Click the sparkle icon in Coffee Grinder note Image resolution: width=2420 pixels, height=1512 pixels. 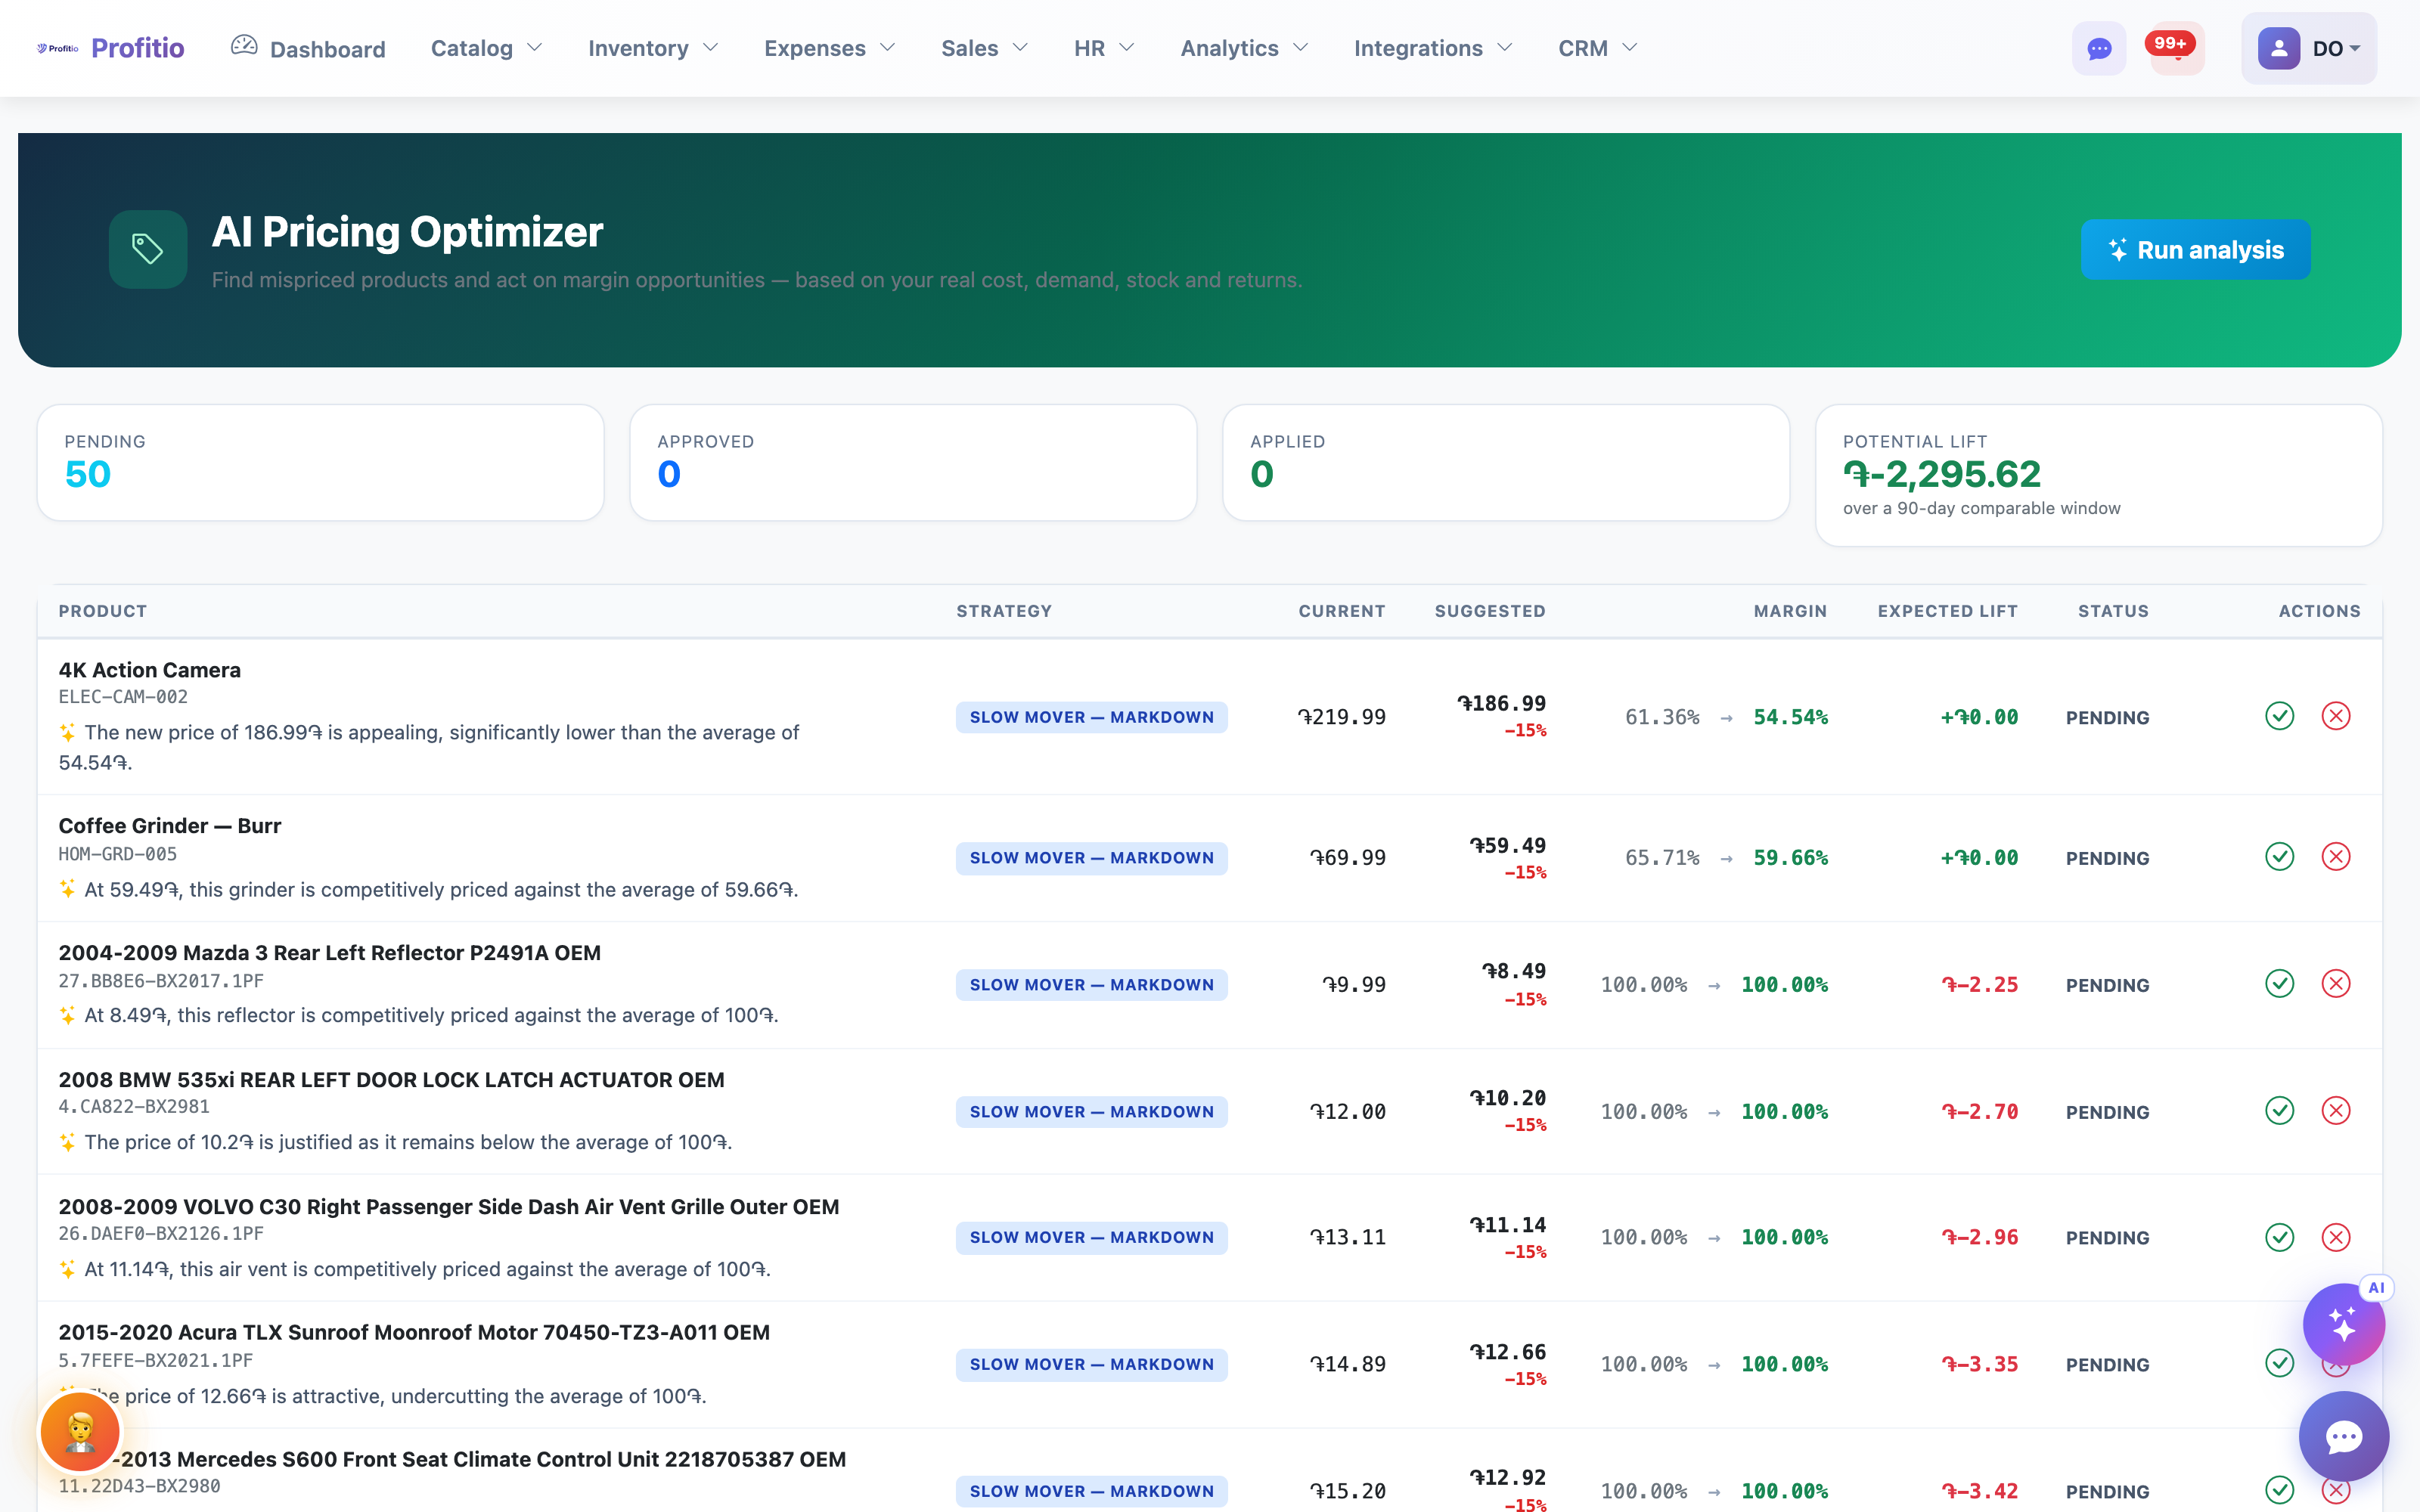pyautogui.click(x=67, y=889)
